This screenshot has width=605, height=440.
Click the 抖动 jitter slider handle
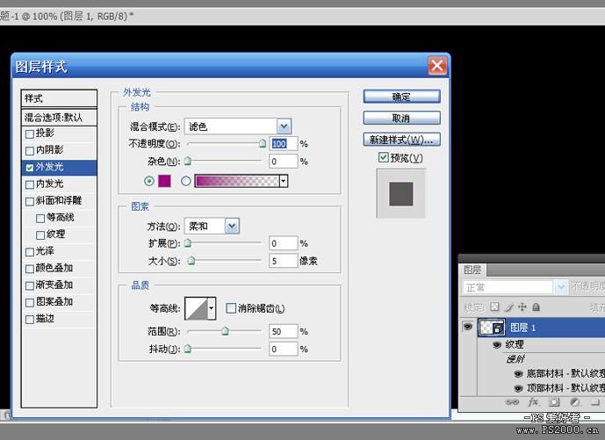[x=188, y=349]
